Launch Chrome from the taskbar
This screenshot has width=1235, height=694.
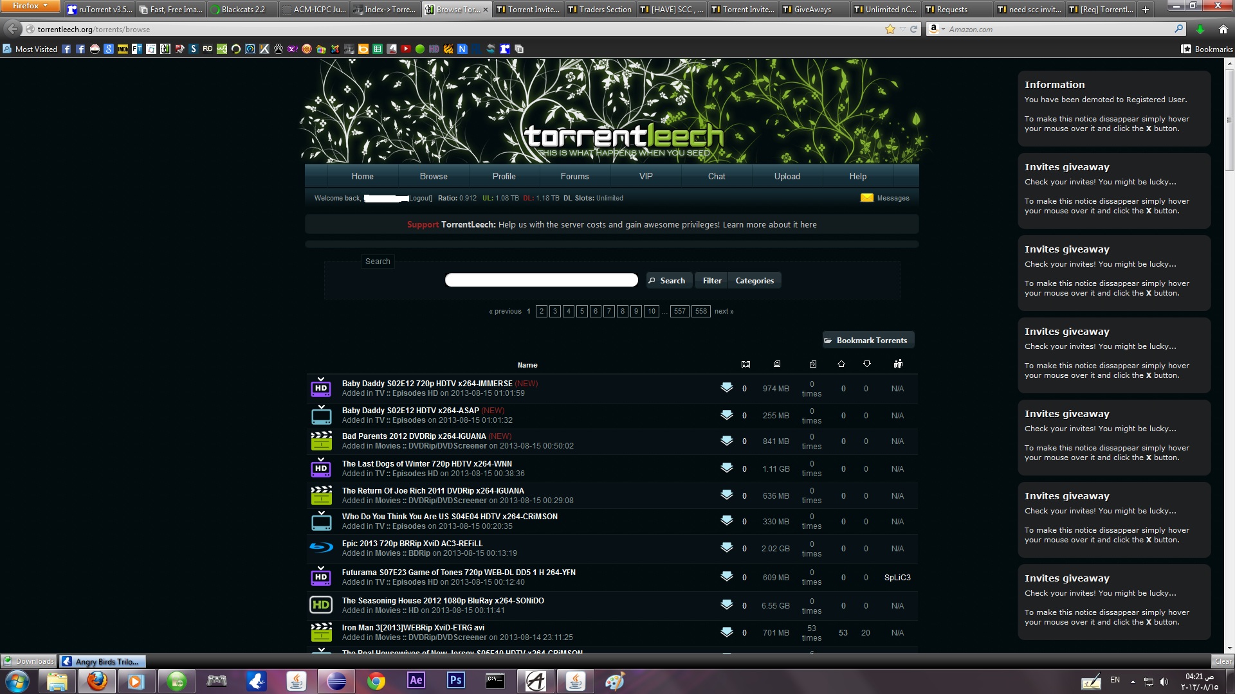(376, 681)
